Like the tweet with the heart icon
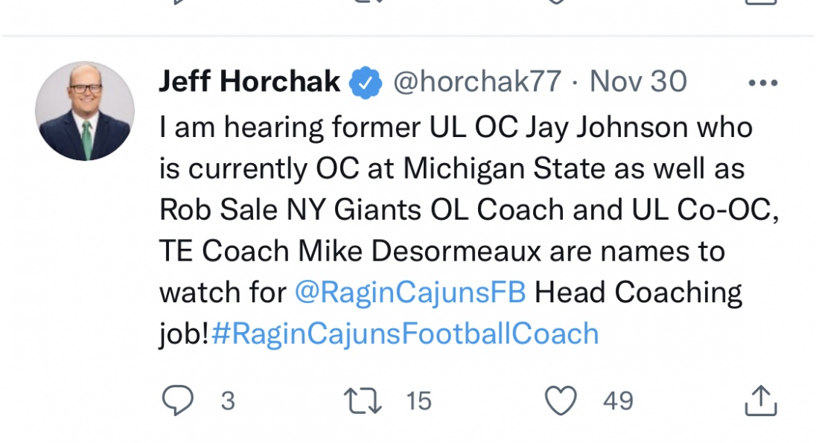The height and width of the screenshot is (443, 816). click(x=561, y=401)
